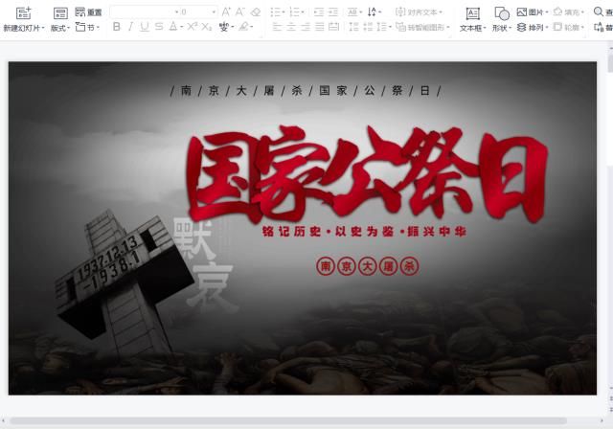Screen dimensions: 613x429
Task: Click the increase indent icon
Action: tap(333, 12)
